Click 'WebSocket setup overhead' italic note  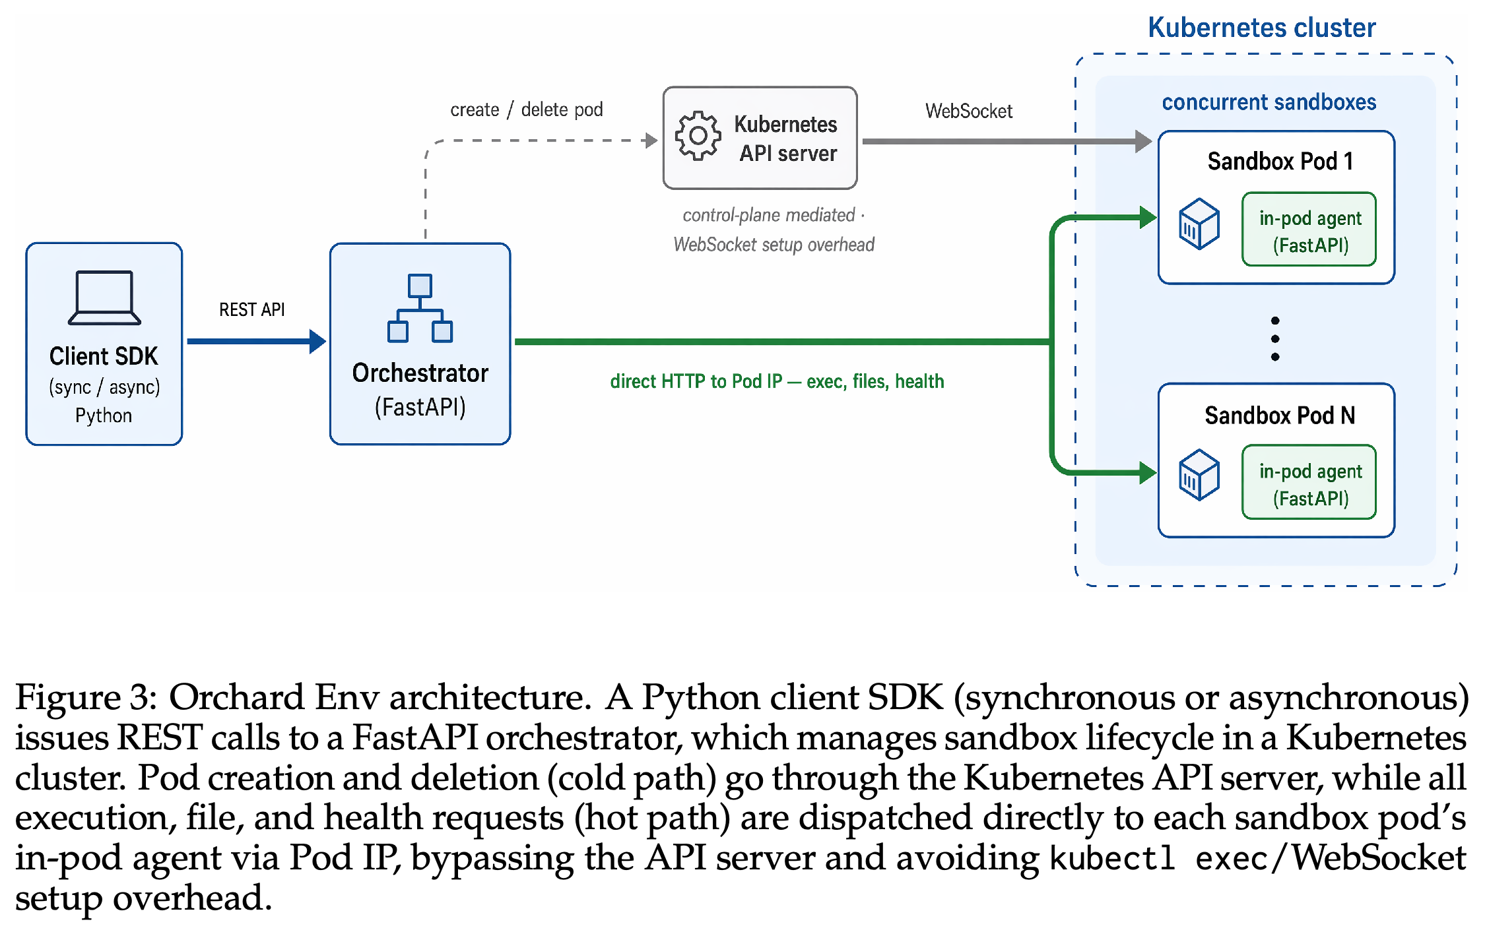[774, 245]
